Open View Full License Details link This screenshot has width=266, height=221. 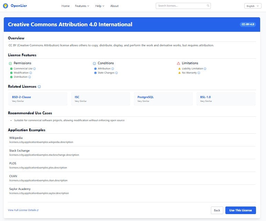[x=23, y=210]
